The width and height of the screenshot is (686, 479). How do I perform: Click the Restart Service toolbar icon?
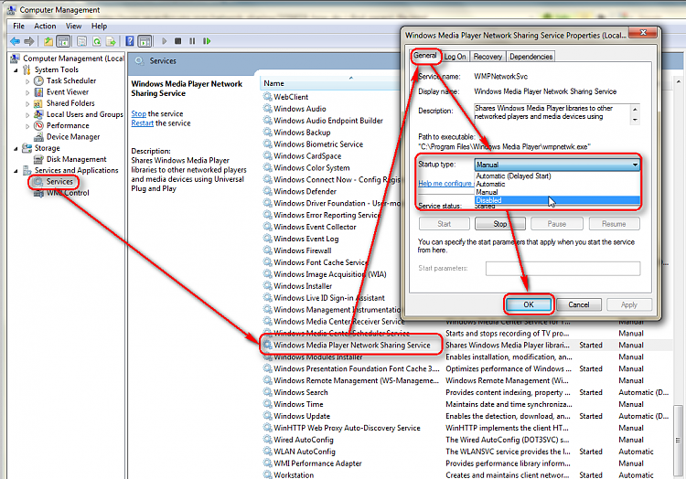(207, 41)
